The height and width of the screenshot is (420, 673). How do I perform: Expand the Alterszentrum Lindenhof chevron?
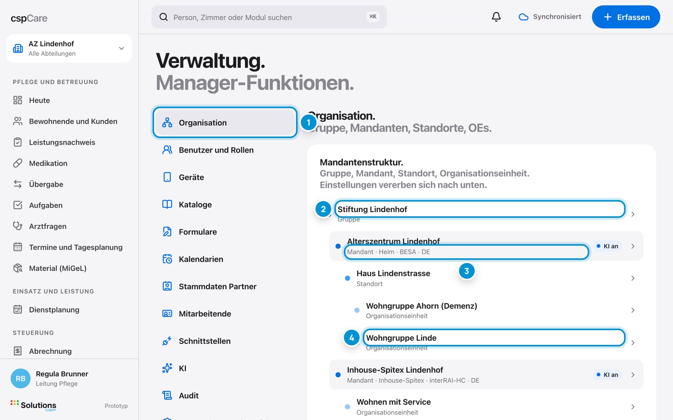633,246
